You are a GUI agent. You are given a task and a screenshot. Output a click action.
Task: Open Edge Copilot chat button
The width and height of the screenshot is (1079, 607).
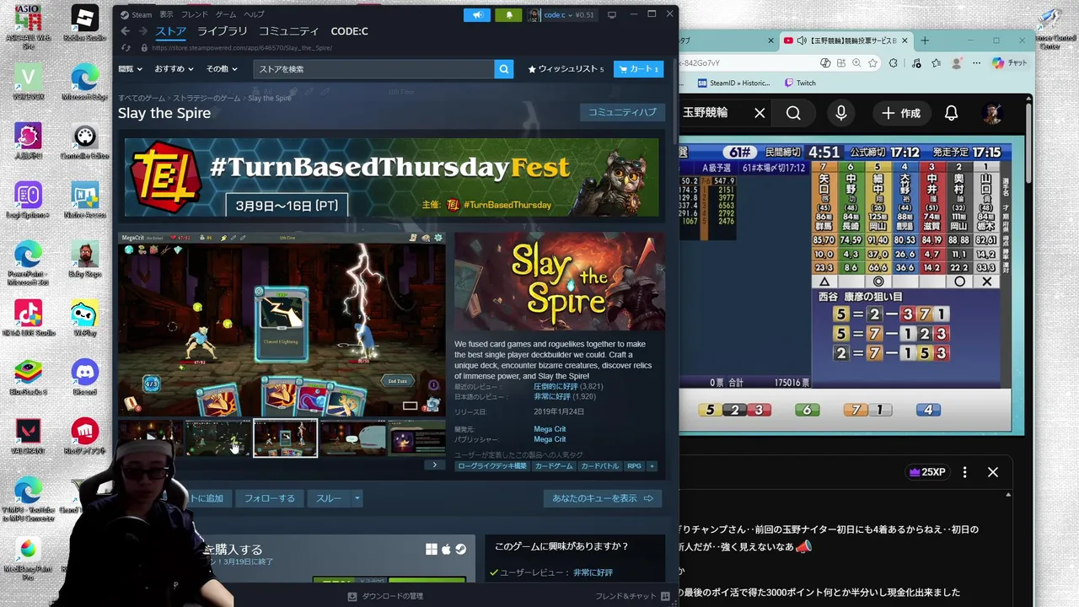(1010, 63)
